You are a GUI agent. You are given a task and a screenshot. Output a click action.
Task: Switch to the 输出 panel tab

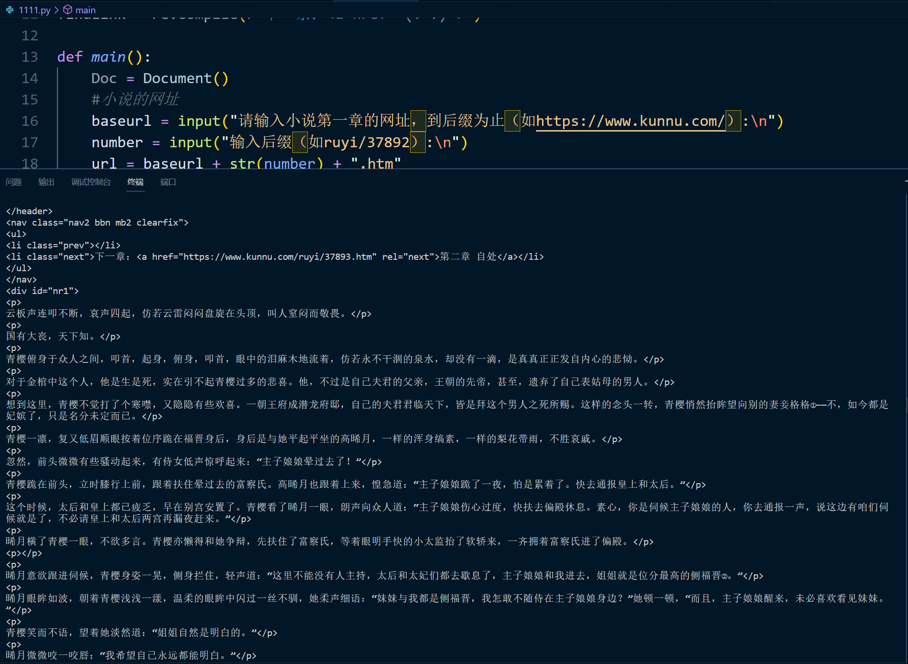(47, 182)
